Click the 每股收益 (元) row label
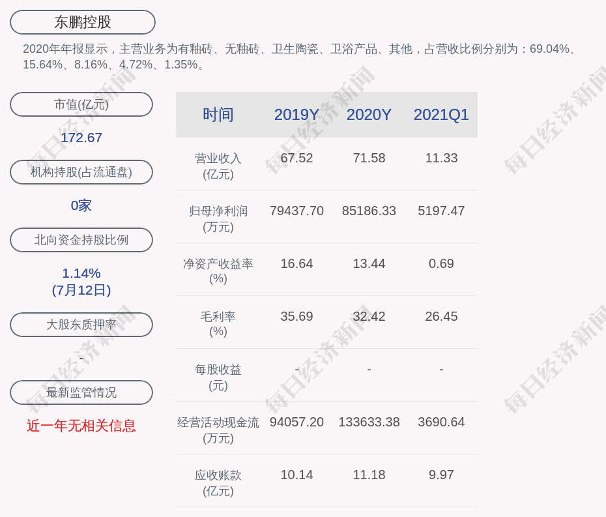Image resolution: width=606 pixels, height=517 pixels. pyautogui.click(x=218, y=377)
